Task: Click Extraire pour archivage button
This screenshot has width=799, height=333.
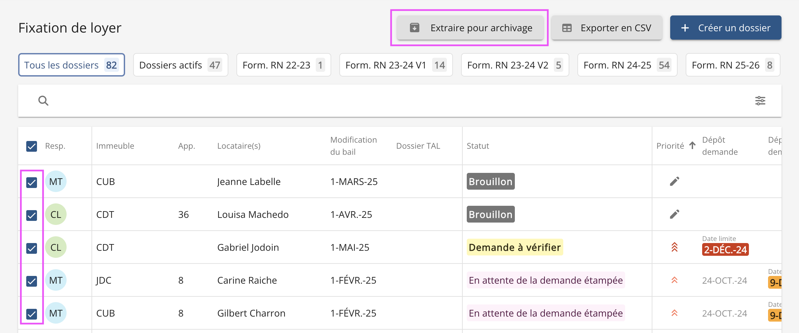Action: click(470, 28)
